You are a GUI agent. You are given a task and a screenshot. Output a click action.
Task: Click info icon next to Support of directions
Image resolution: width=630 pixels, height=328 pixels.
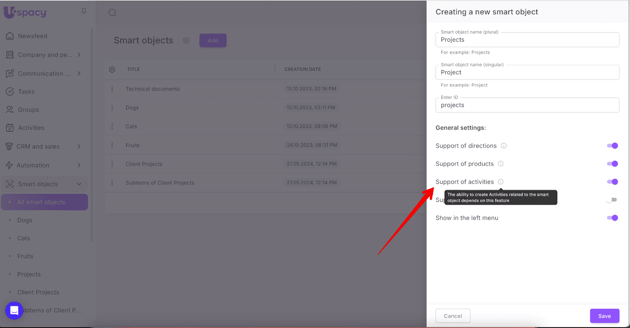click(504, 146)
